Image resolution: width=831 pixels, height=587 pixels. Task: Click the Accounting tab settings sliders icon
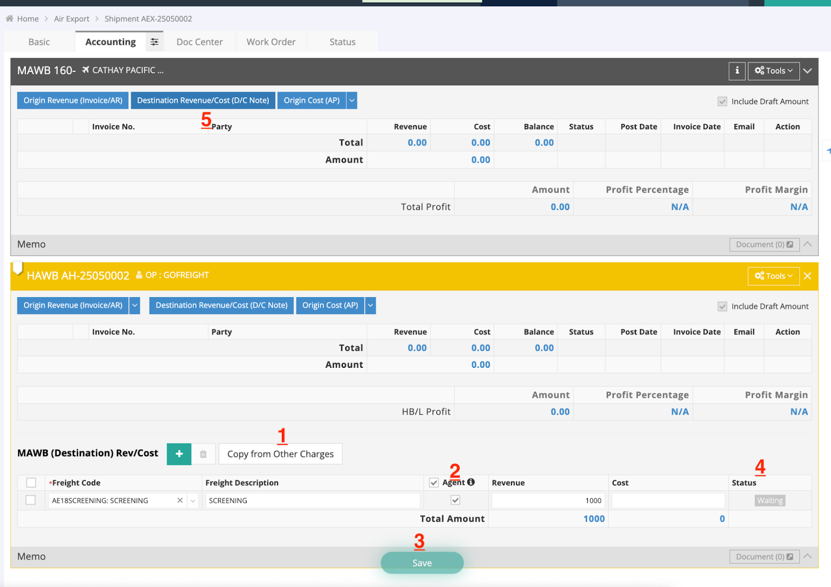[x=154, y=42]
